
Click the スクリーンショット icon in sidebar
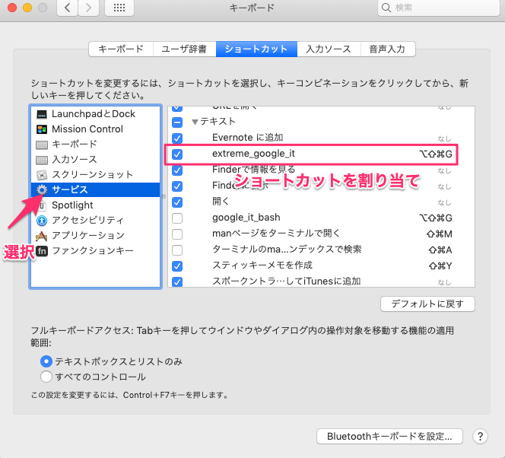click(x=42, y=175)
